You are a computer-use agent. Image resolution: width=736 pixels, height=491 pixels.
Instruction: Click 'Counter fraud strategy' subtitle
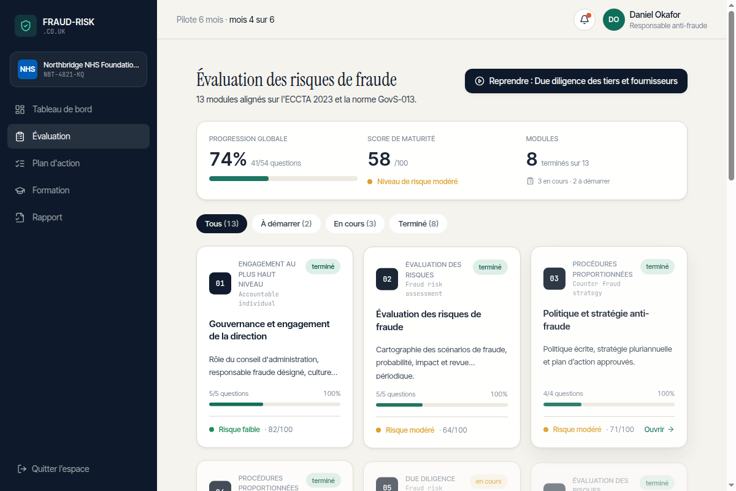click(597, 288)
